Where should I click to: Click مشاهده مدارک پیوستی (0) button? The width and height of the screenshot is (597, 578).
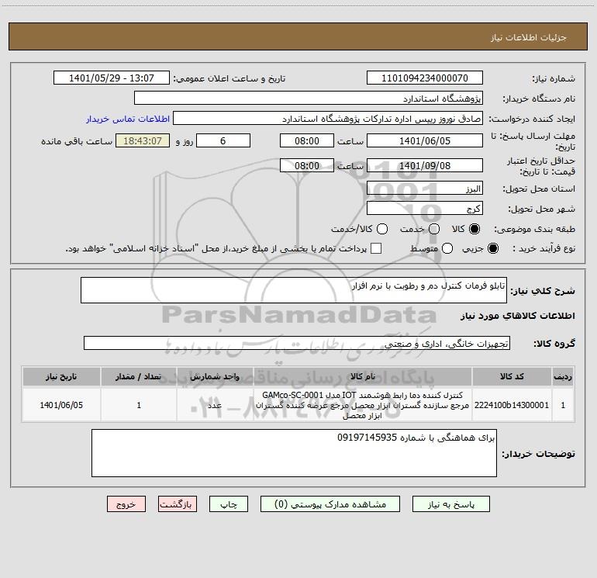330,504
